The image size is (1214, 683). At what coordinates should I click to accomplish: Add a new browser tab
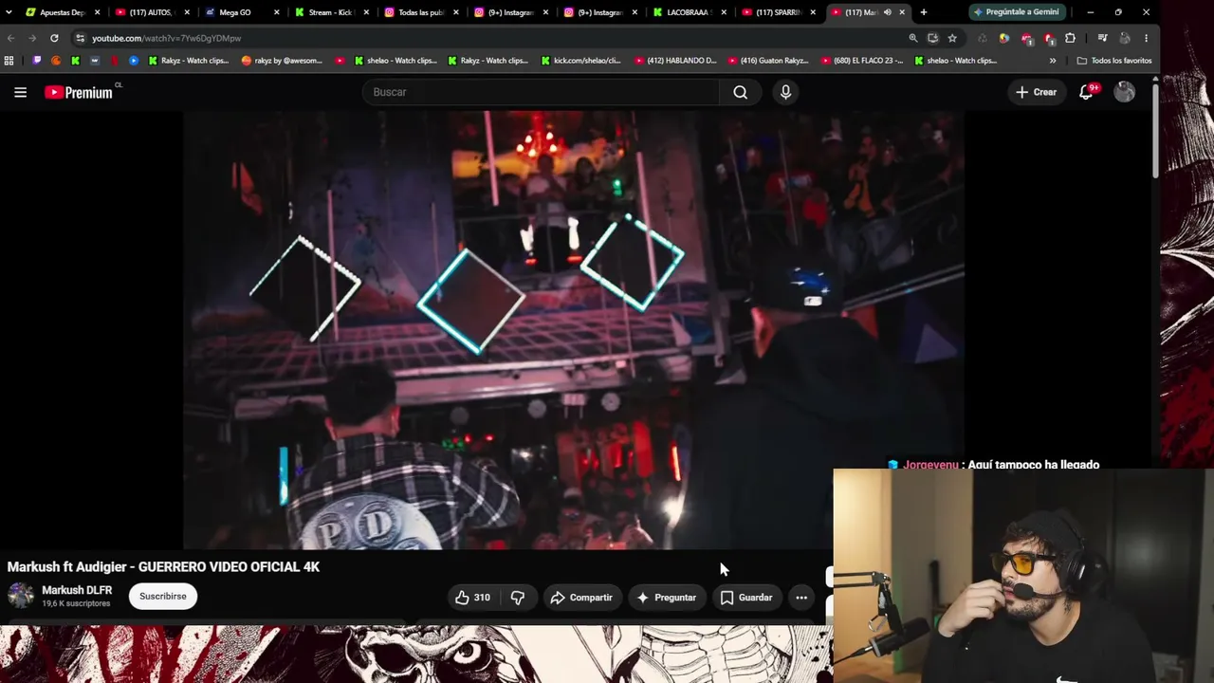click(924, 12)
